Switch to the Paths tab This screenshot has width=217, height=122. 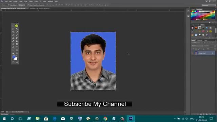(205, 40)
